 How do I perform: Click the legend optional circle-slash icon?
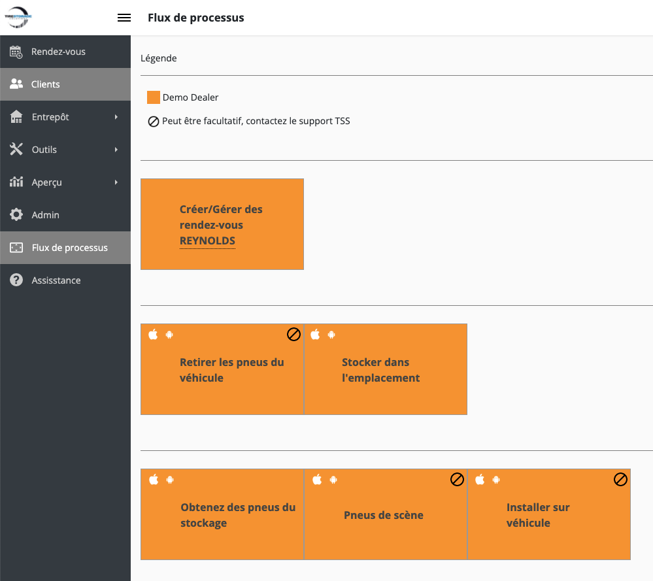154,122
